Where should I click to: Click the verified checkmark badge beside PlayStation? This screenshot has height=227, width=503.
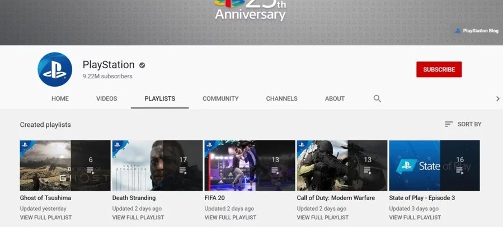click(x=142, y=65)
